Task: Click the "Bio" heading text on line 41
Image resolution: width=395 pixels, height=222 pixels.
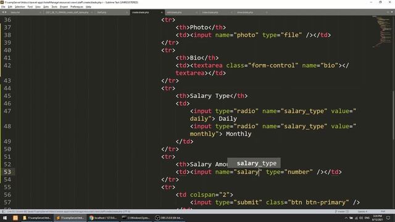Action: (196, 58)
